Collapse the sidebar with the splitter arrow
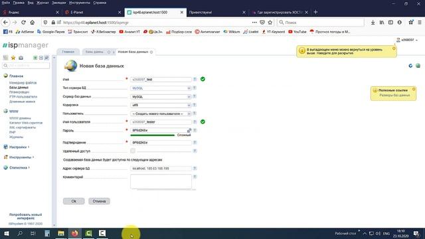 pos(54,58)
